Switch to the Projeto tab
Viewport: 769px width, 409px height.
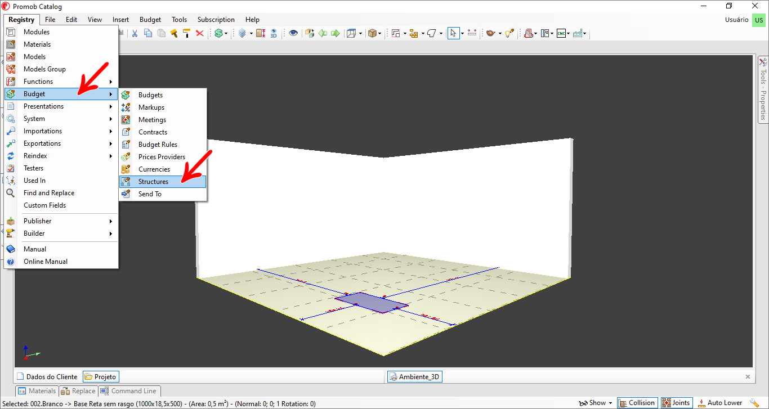click(101, 377)
